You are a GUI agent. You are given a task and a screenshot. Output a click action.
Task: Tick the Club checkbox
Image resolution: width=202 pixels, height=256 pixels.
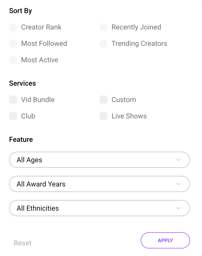point(13,116)
